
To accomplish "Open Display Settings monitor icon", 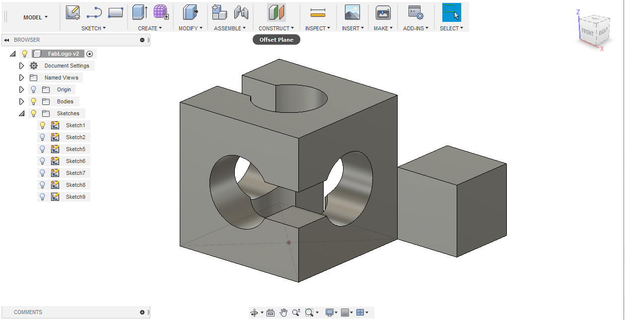I will [x=331, y=313].
